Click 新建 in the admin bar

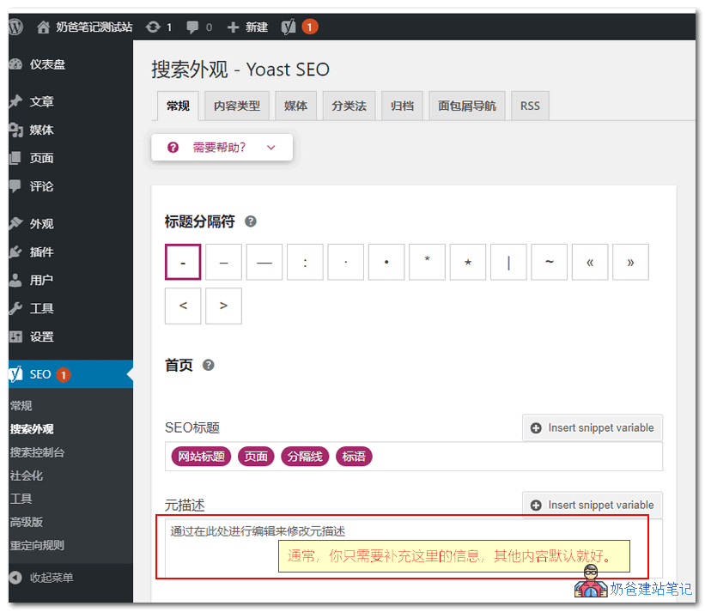click(x=247, y=27)
